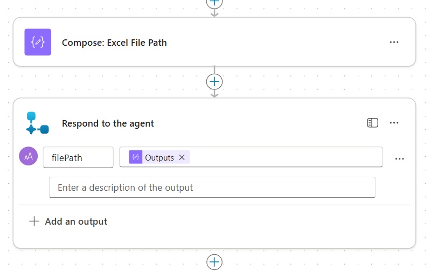
Task: Click the purple Compose action icon
Action: [38, 42]
